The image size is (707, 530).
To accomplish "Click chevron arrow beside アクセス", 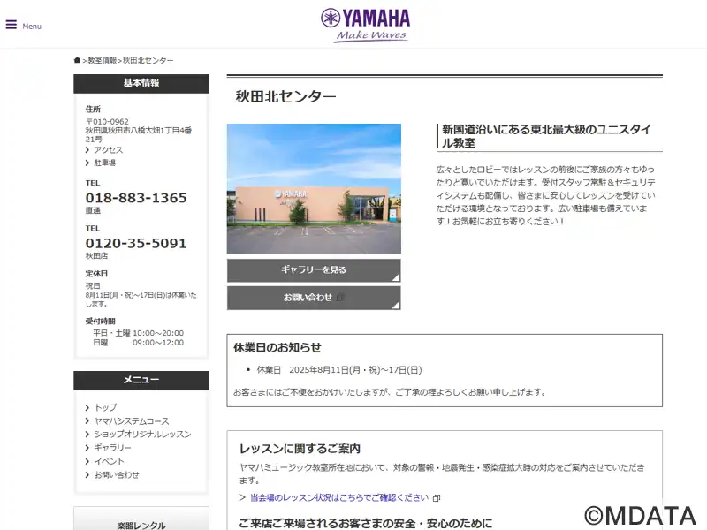I will (x=87, y=149).
